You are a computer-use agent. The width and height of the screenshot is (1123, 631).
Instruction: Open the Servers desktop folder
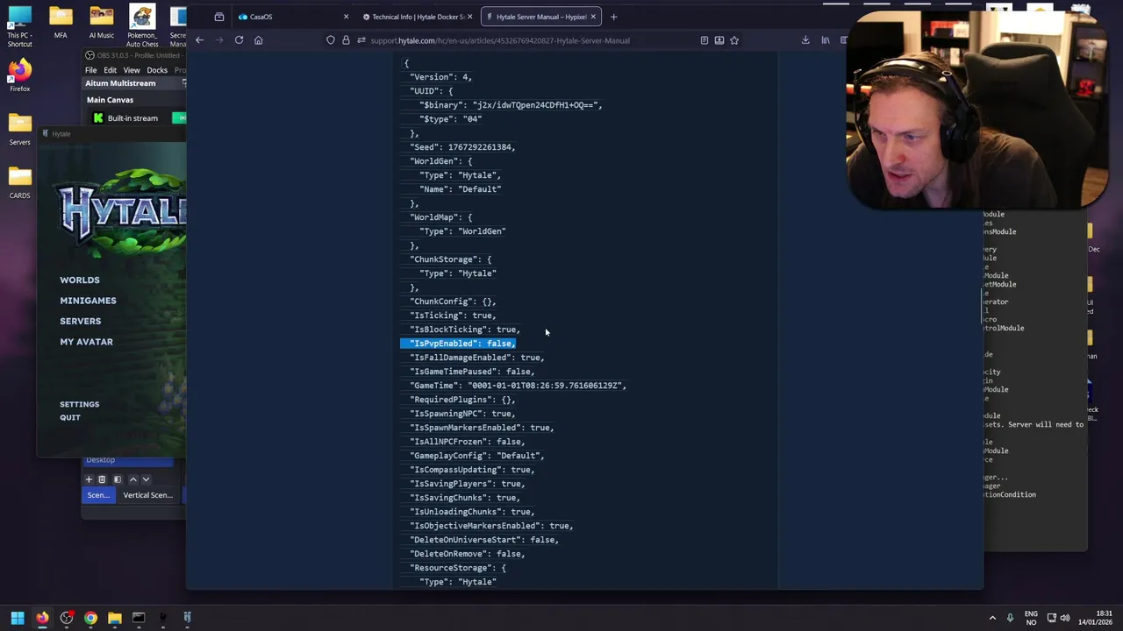click(19, 129)
